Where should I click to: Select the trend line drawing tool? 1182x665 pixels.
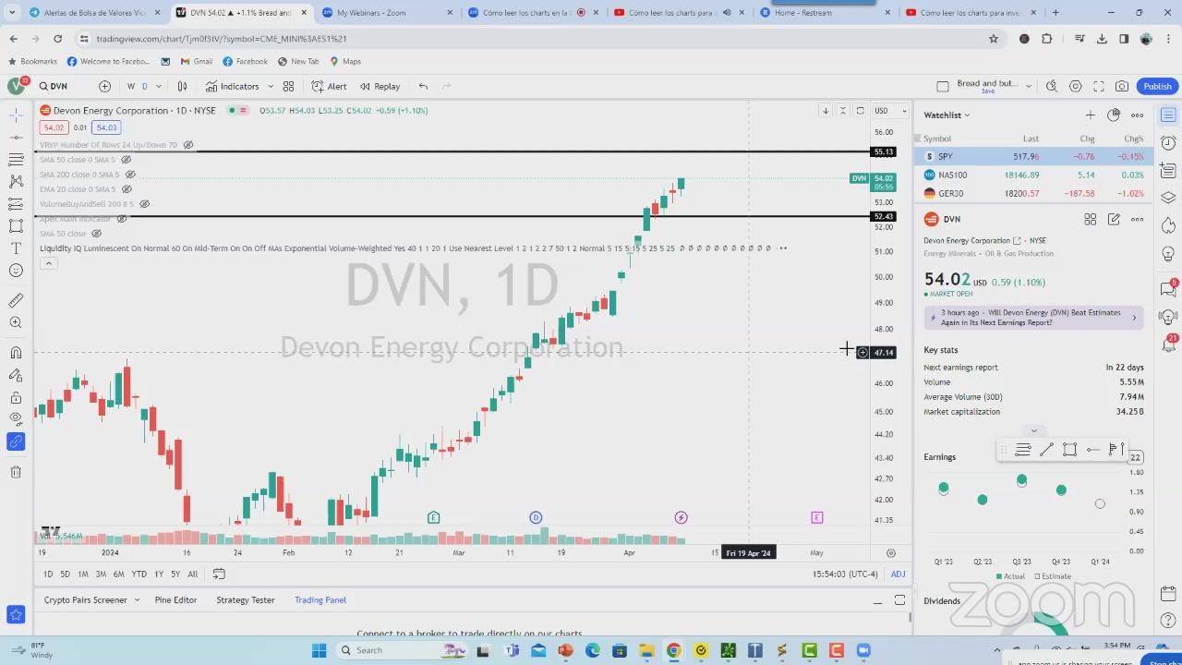tap(16, 137)
